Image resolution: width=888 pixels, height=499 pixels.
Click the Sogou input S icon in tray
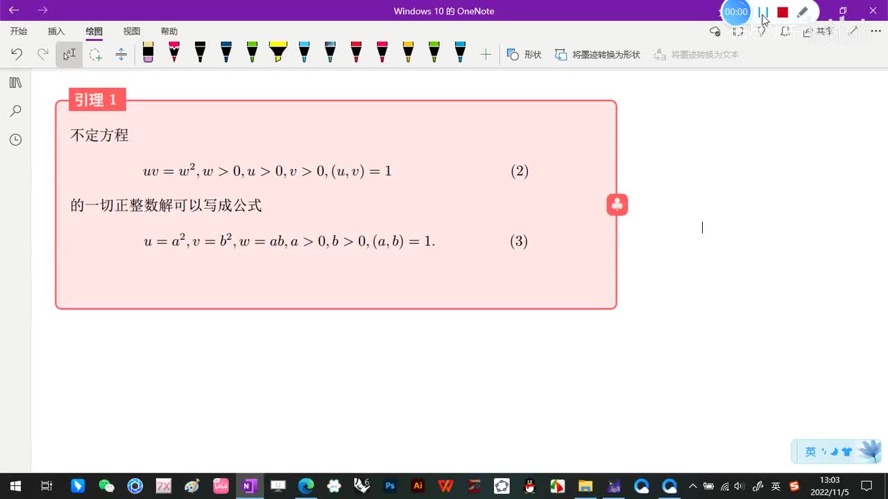(x=794, y=486)
